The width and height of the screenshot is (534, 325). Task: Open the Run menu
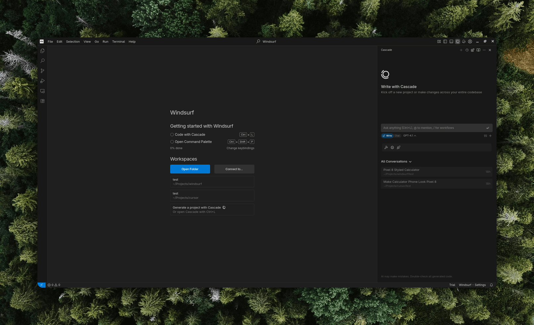(105, 42)
